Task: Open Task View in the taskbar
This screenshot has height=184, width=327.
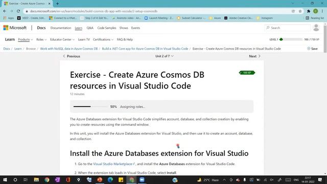Action: tap(26, 180)
